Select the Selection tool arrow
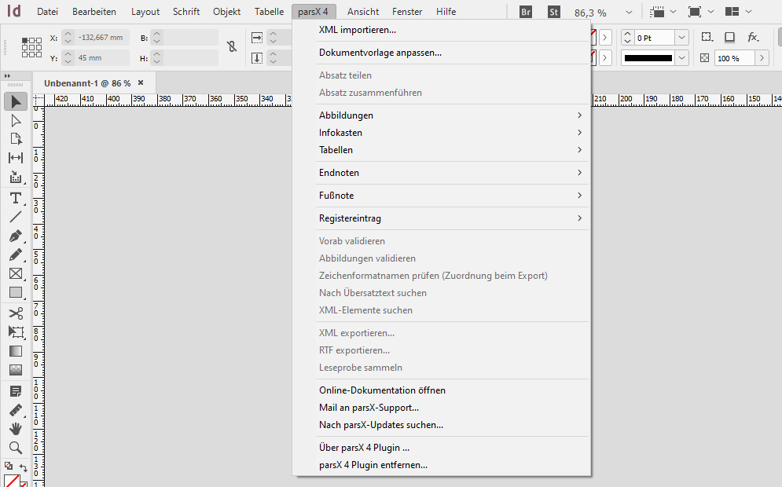Screen dimensions: 782x487 tap(16, 101)
